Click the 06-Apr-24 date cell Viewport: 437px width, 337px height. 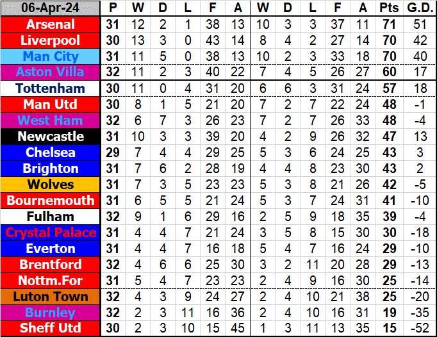pos(51,8)
